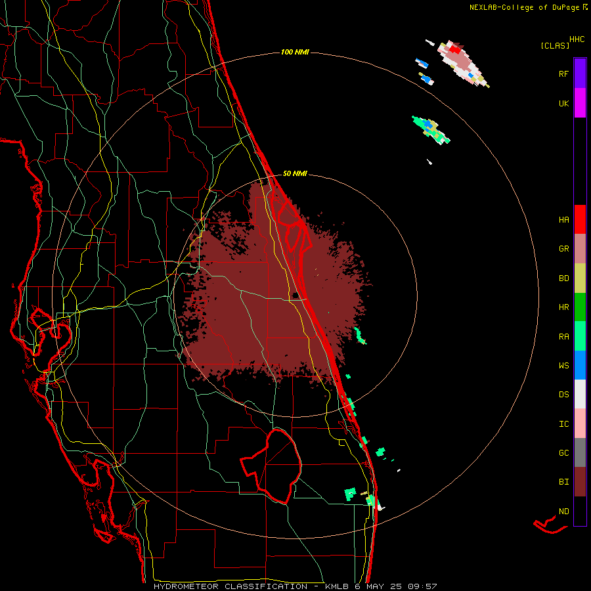Click the BI legend label
The height and width of the screenshot is (591, 591).
[x=563, y=482]
